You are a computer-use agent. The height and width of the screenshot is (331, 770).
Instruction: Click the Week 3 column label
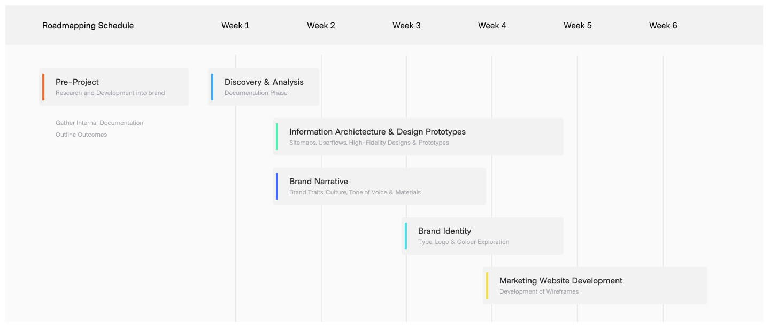click(406, 26)
